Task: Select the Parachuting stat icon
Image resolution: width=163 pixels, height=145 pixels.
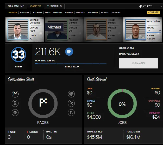Action: [x=15, y=113]
